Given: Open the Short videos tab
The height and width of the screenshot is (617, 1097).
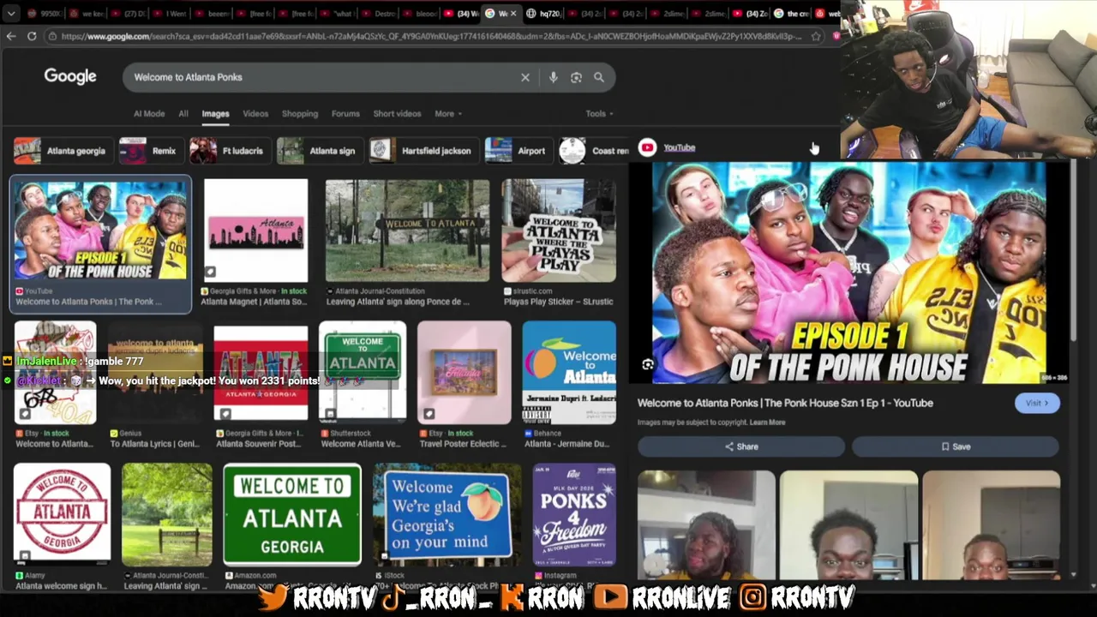Looking at the screenshot, I should 397,113.
